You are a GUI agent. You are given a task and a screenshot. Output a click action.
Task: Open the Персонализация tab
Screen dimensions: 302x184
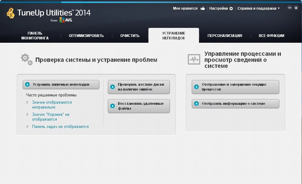click(225, 36)
